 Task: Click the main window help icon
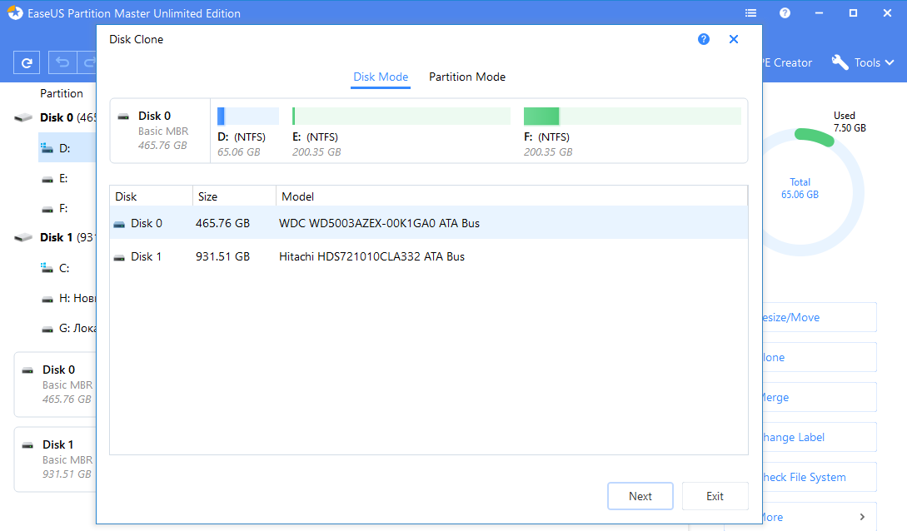pyautogui.click(x=785, y=13)
